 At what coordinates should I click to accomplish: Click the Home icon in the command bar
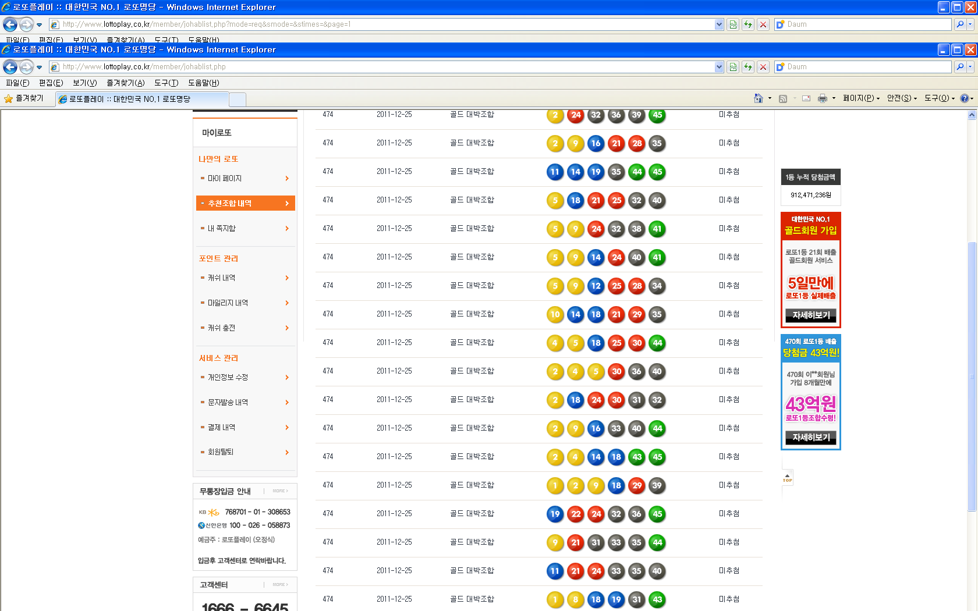[x=758, y=98]
